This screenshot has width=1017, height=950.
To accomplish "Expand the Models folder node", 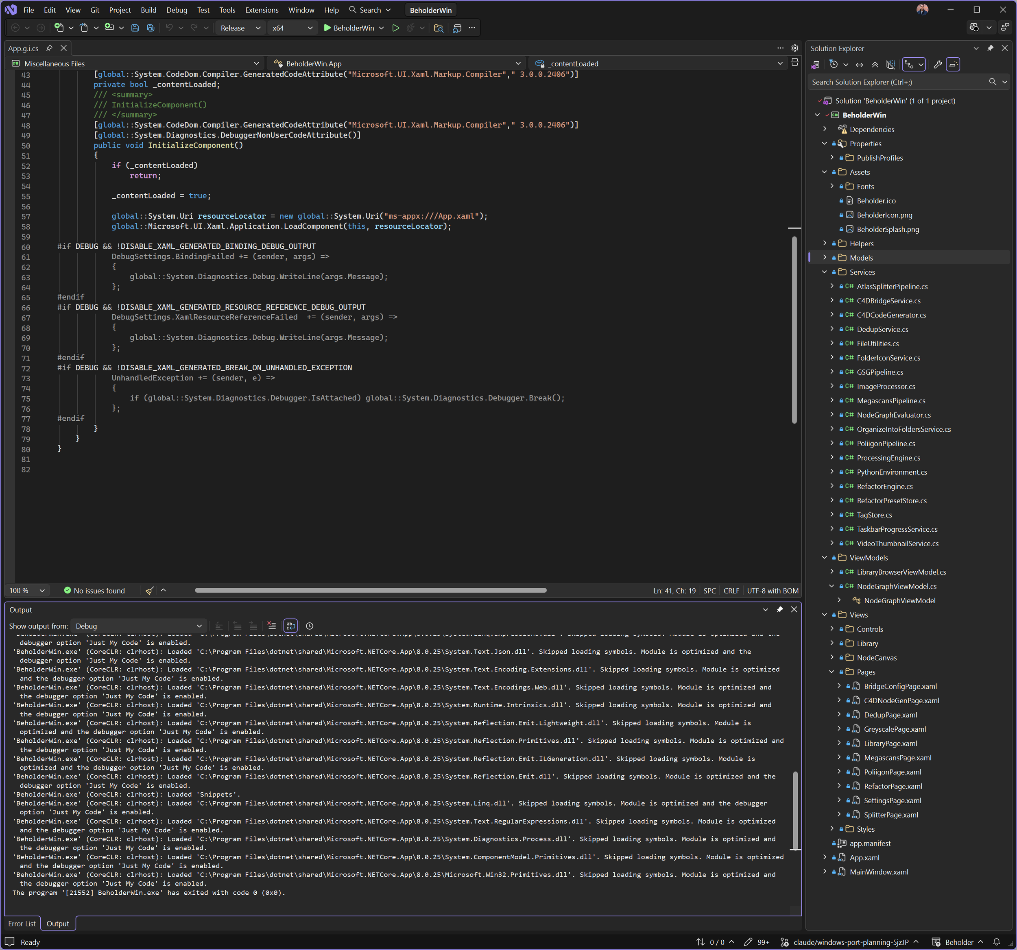I will [x=825, y=258].
